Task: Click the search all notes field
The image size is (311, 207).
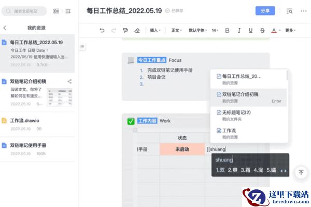Action: pos(24,11)
